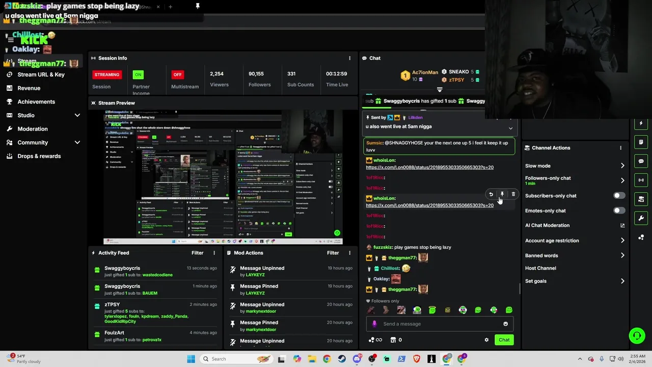Click Host Channel in Channel Actions
Screen dimensions: 652x367
(540, 268)
